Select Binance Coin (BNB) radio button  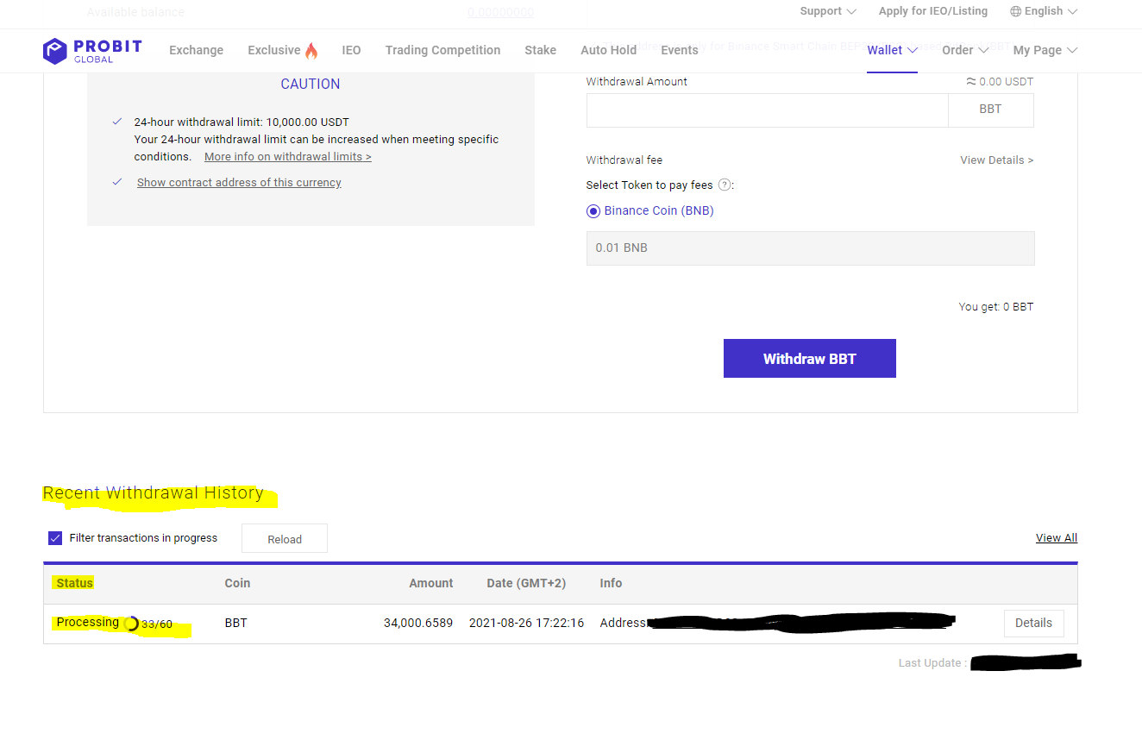point(593,211)
